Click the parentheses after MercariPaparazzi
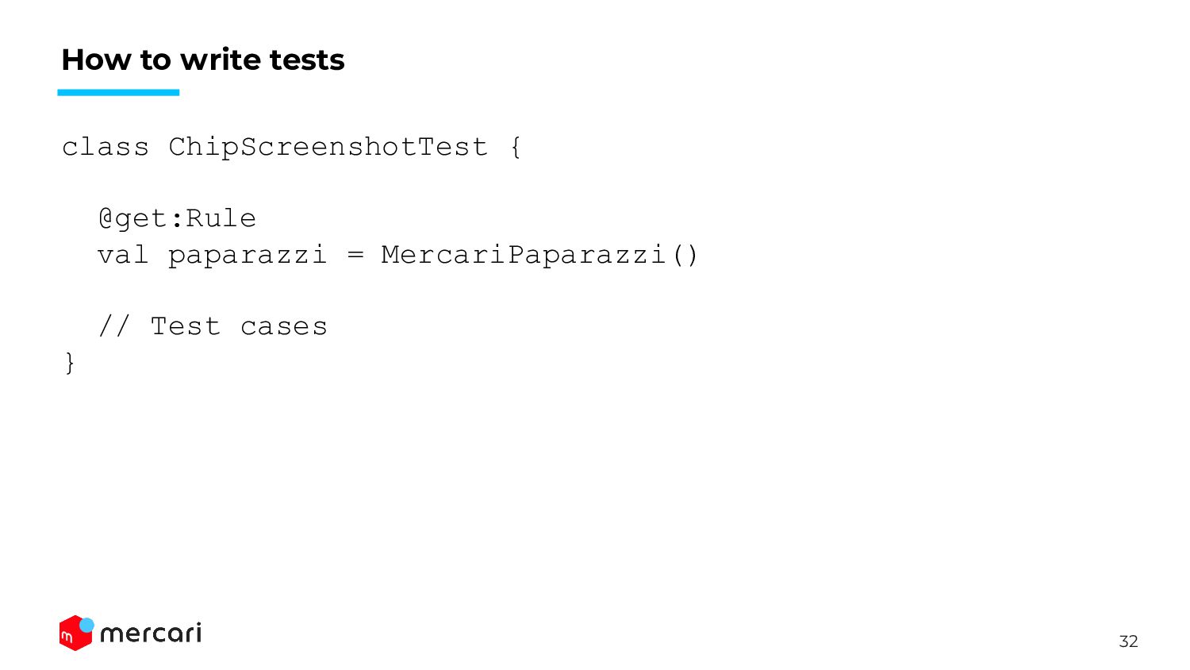The height and width of the screenshot is (670, 1190). point(685,255)
